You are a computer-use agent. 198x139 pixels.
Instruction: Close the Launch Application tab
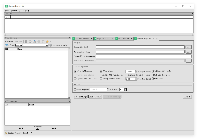(157, 38)
